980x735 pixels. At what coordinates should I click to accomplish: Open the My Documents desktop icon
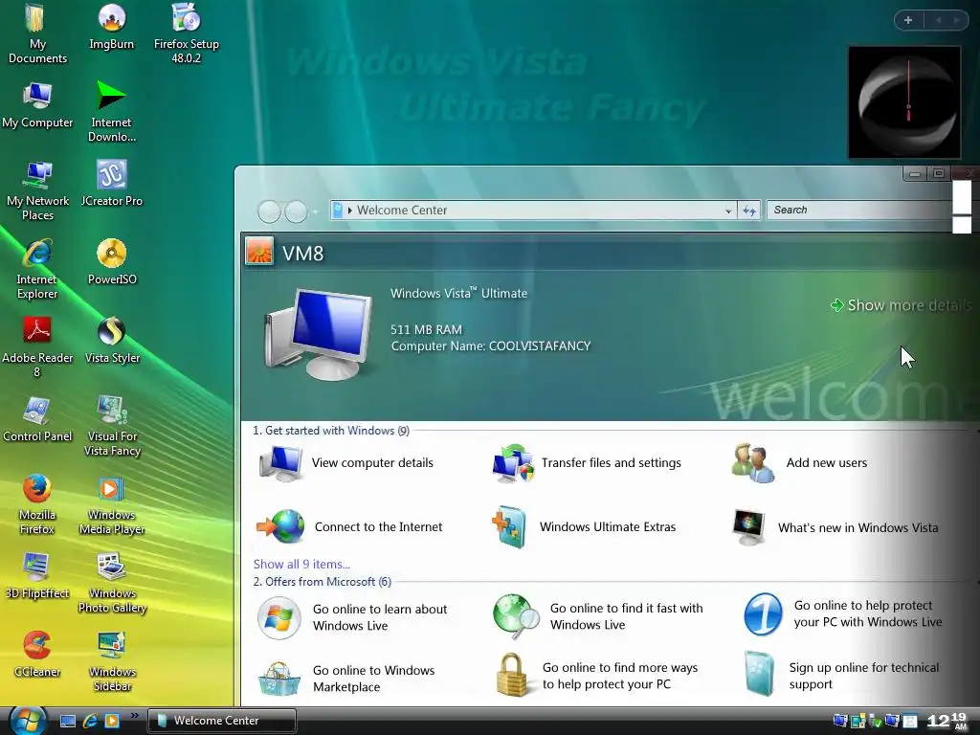[37, 34]
